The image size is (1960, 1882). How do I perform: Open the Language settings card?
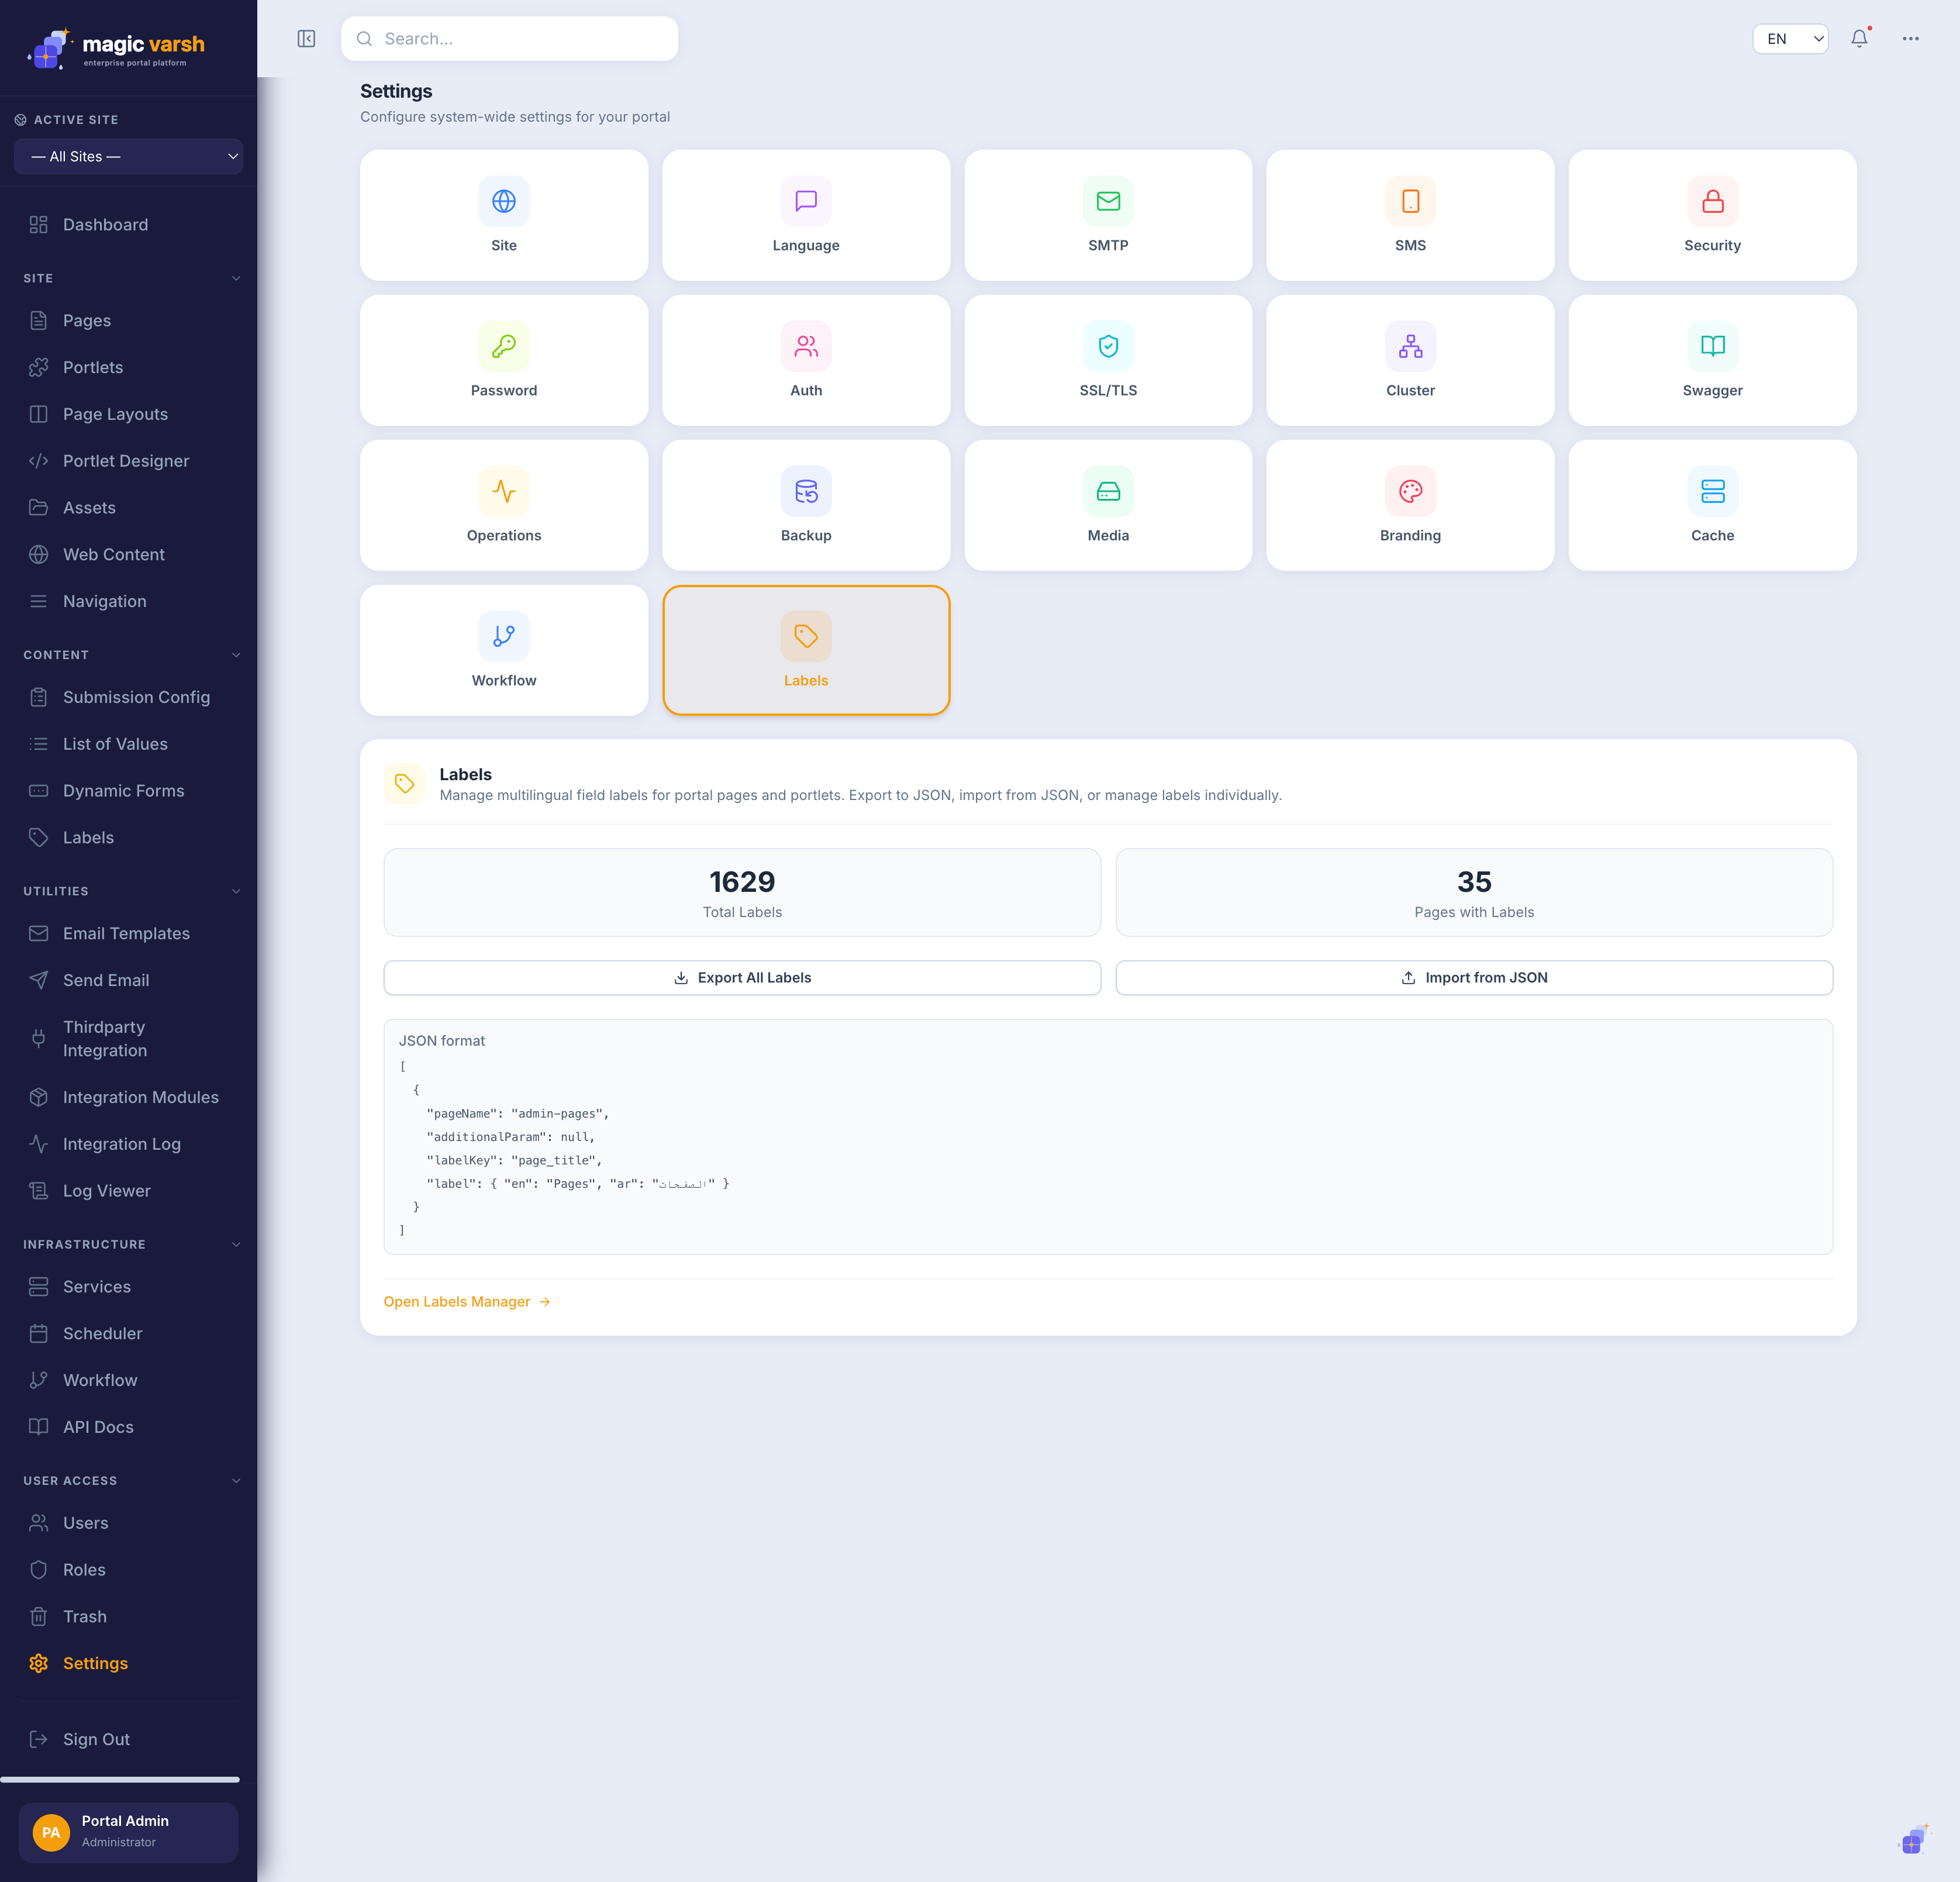(x=806, y=215)
